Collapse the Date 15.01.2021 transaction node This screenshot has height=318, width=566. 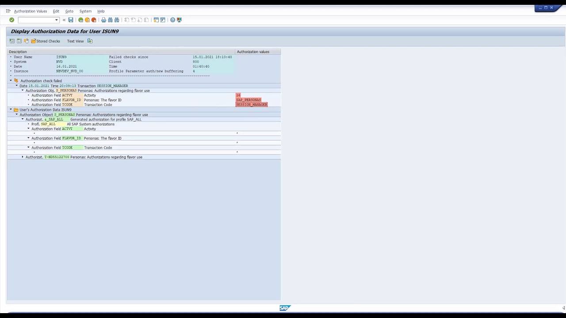click(x=16, y=86)
